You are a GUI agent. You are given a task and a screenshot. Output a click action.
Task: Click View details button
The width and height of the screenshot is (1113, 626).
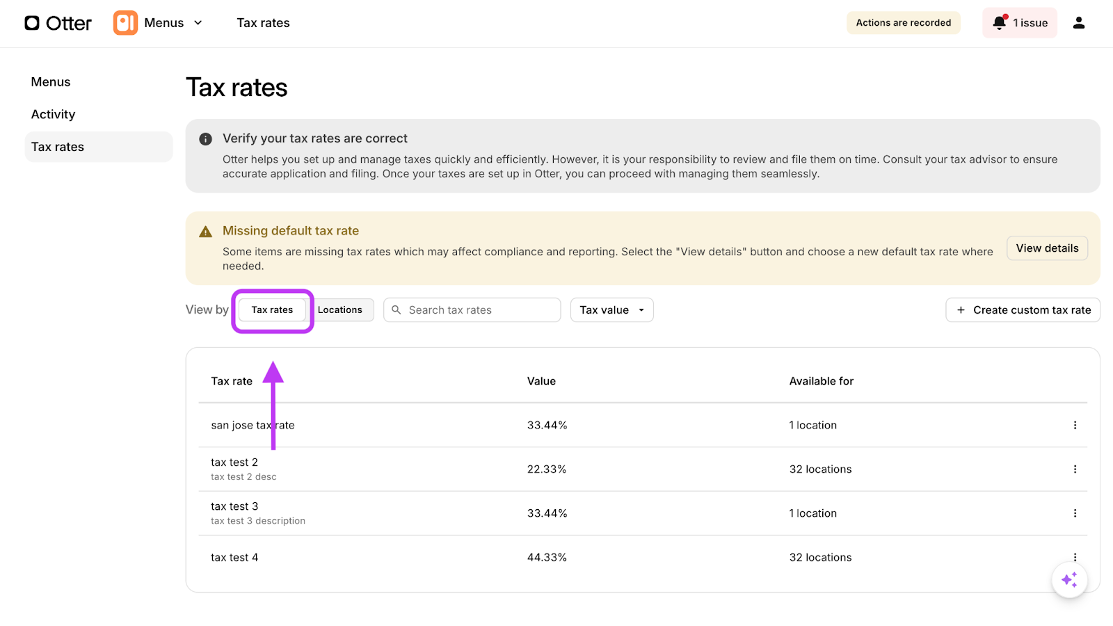pos(1047,248)
